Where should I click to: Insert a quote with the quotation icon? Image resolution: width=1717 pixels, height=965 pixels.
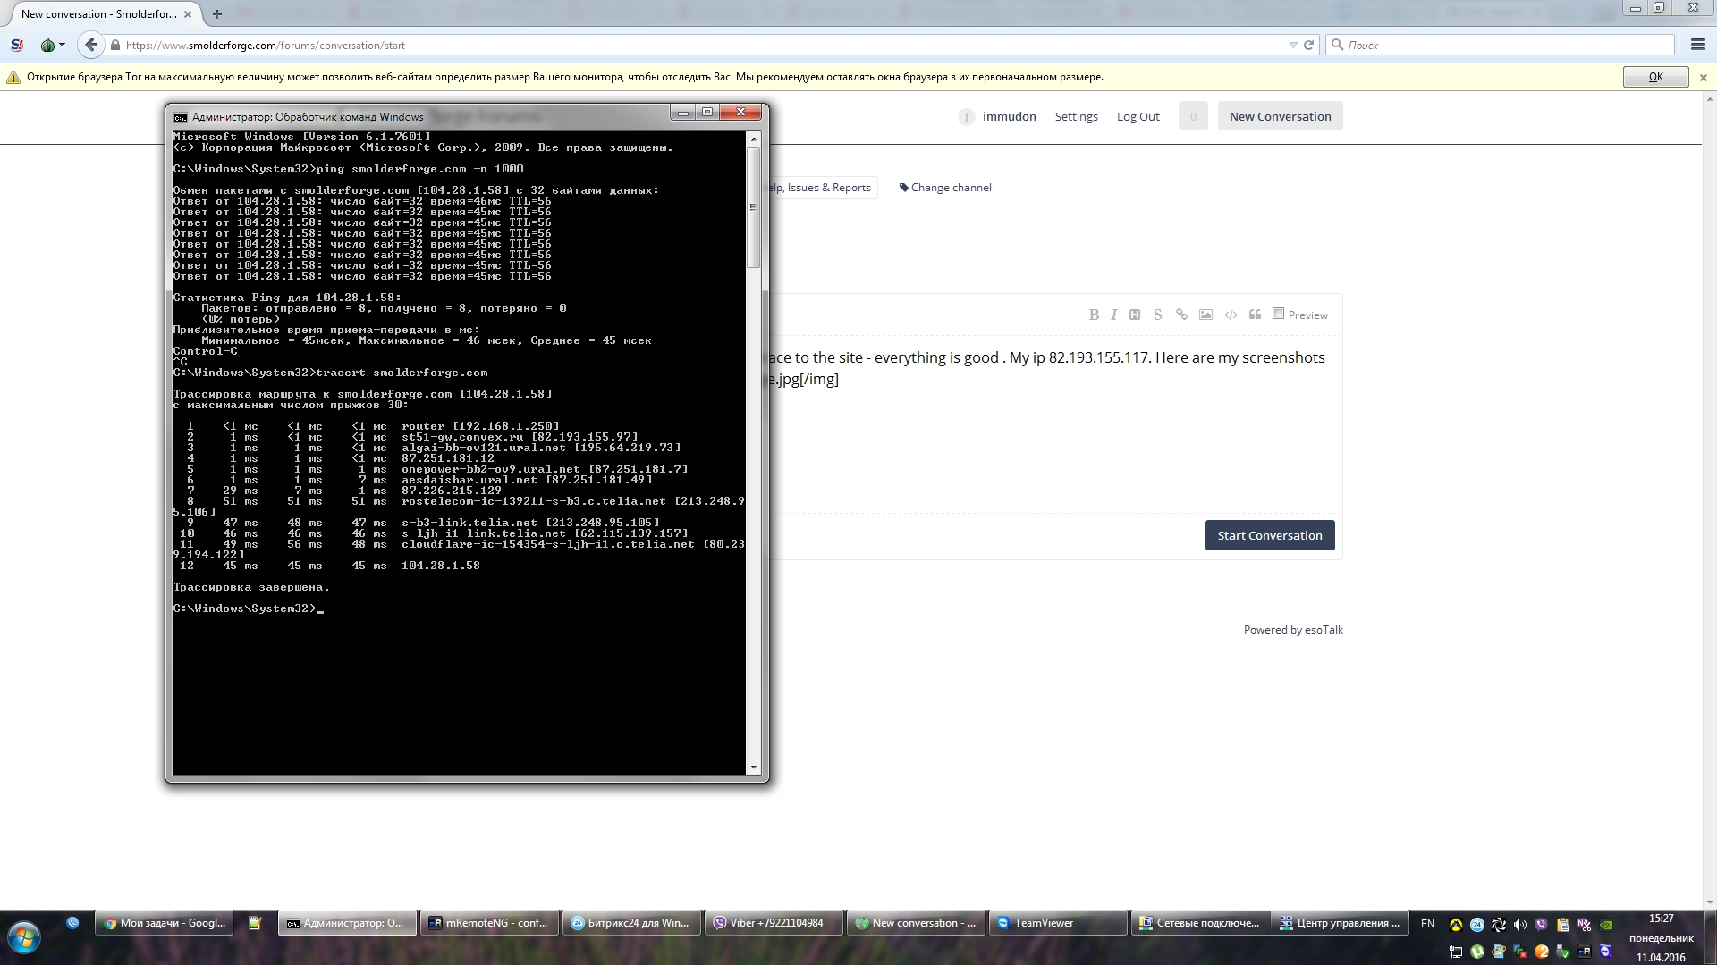point(1255,315)
